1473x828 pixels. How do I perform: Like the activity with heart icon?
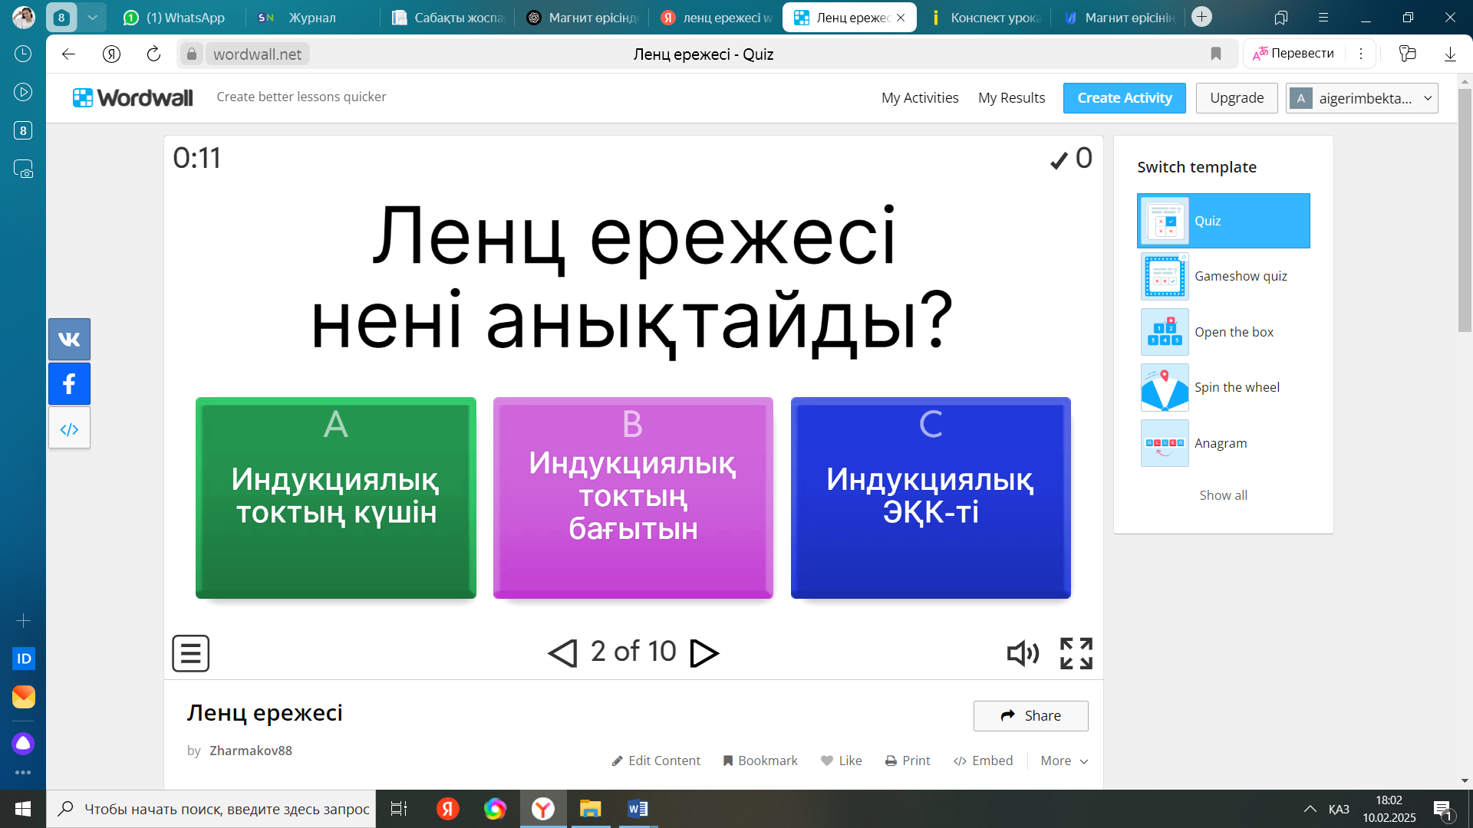[841, 761]
